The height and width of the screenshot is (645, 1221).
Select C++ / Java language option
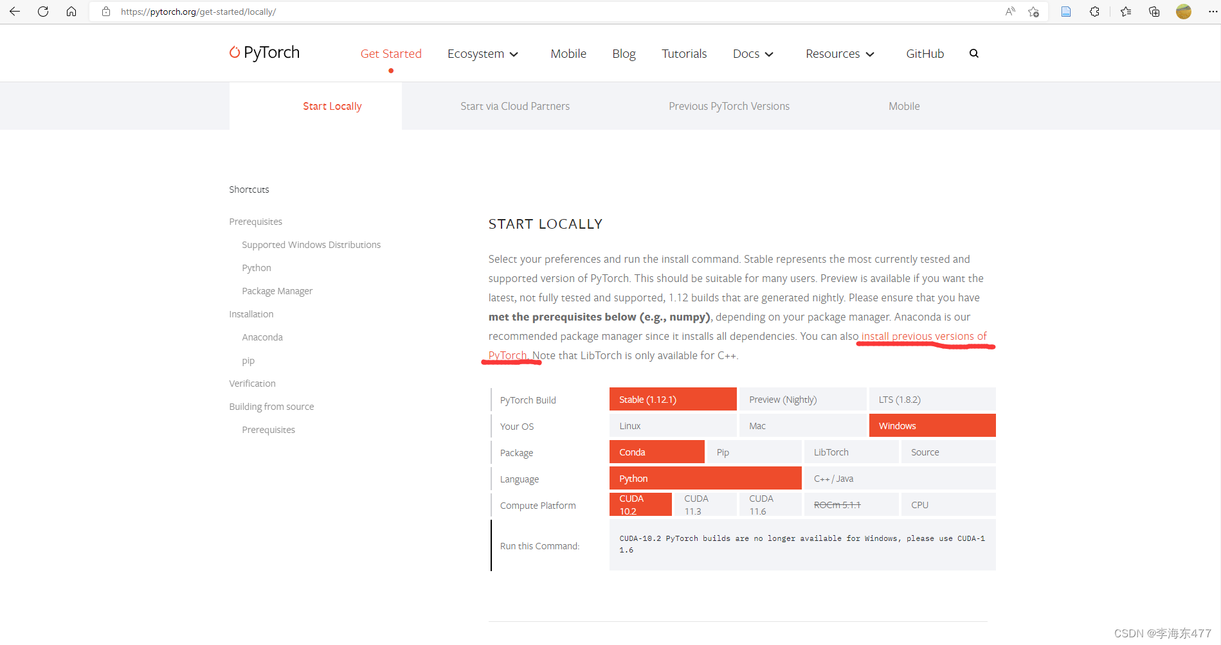coord(900,478)
